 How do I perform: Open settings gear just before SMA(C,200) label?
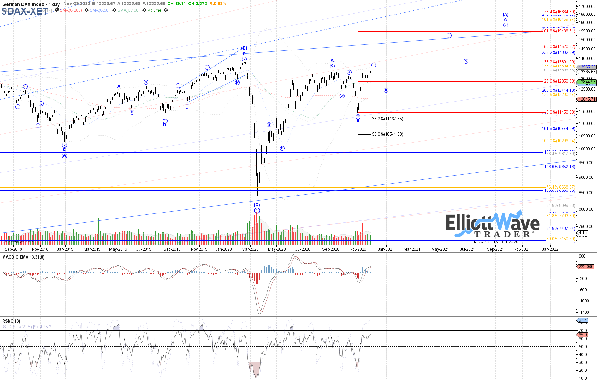click(x=57, y=10)
